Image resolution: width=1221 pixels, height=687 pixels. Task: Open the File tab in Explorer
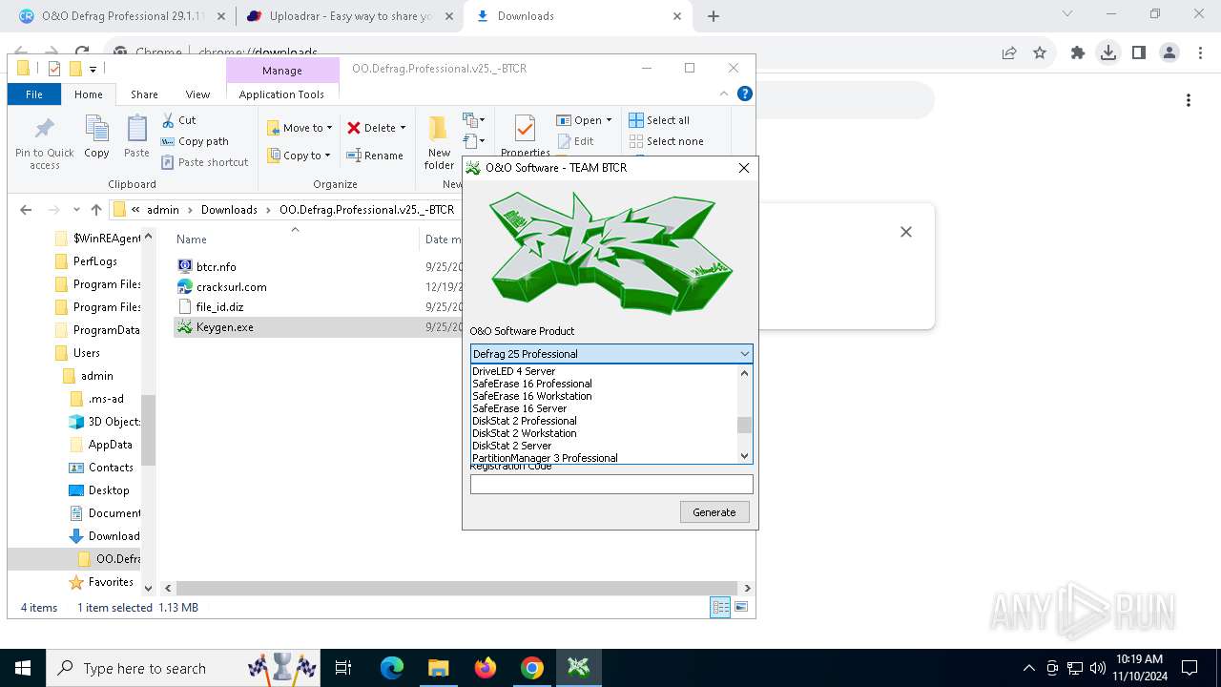34,94
